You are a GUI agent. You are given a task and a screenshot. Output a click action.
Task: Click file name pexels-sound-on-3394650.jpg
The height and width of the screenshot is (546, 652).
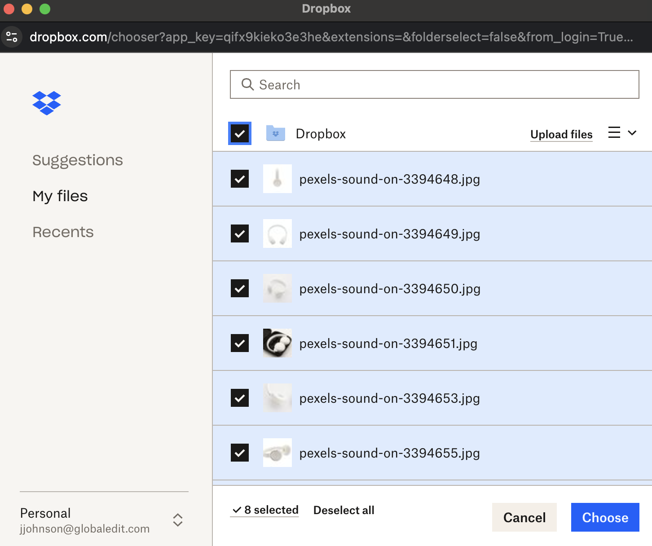point(390,289)
